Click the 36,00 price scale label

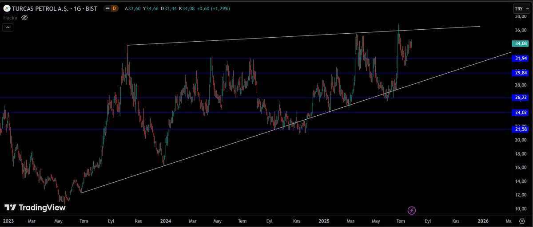tap(521, 31)
